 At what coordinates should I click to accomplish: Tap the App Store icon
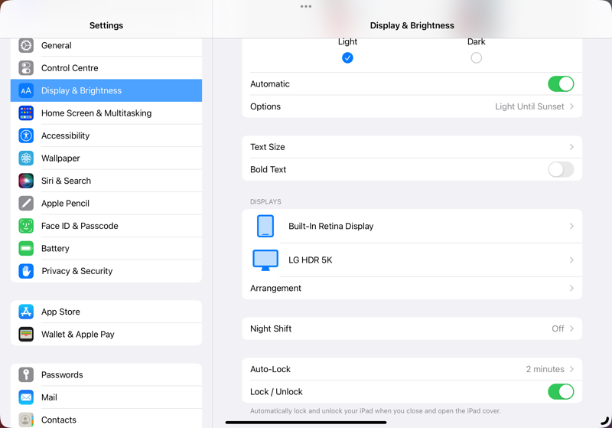pos(26,312)
